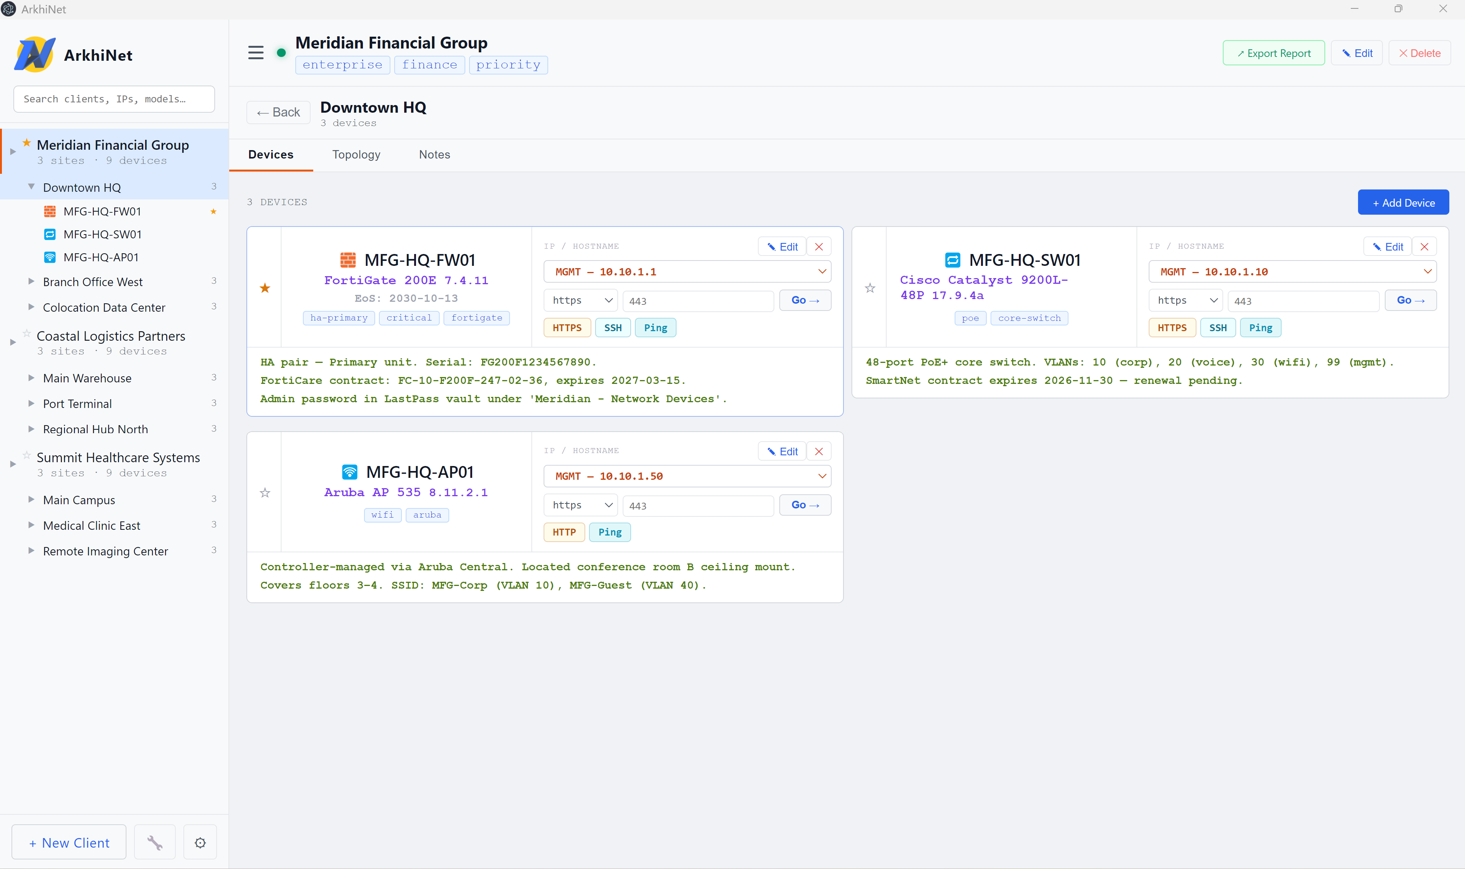Open the MGMT 10.10.1.50 address dropdown
The image size is (1465, 869).
(x=687, y=476)
